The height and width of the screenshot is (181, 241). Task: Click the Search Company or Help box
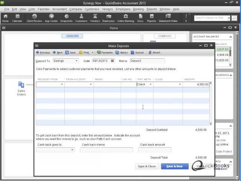[211, 18]
